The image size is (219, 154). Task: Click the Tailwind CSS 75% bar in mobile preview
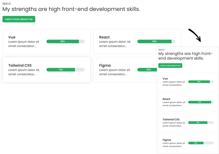tap(201, 123)
